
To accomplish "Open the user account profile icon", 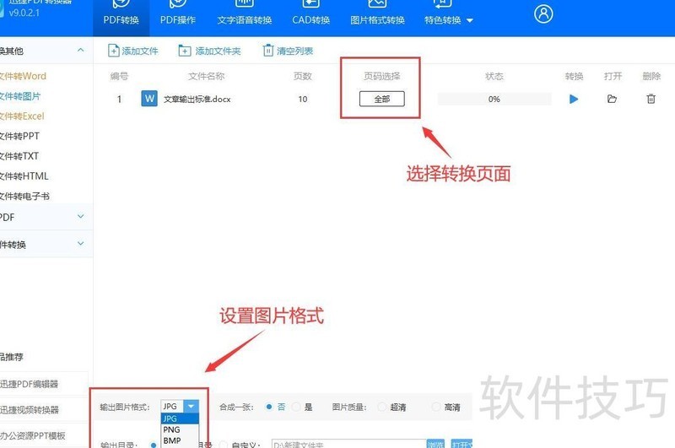I will point(543,13).
